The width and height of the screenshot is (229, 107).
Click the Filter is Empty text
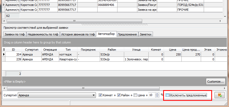click(x=15, y=82)
